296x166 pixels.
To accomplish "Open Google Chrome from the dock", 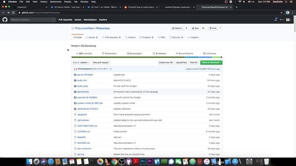I will [114, 161].
